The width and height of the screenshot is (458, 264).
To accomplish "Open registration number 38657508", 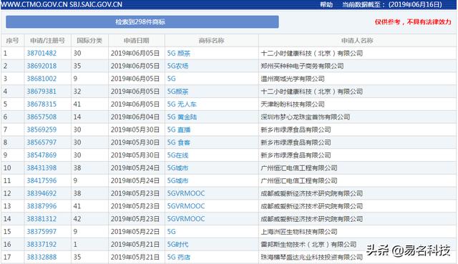I will tap(42, 117).
